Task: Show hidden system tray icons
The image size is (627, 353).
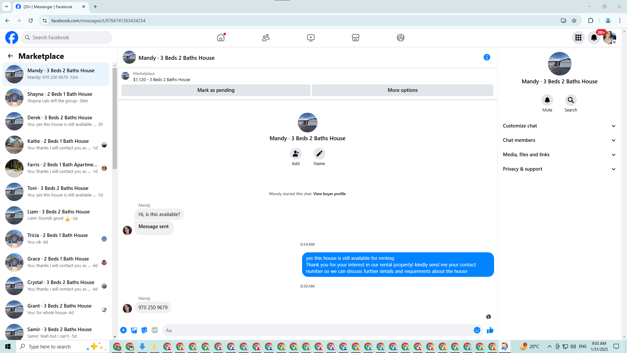Action: tap(549, 346)
